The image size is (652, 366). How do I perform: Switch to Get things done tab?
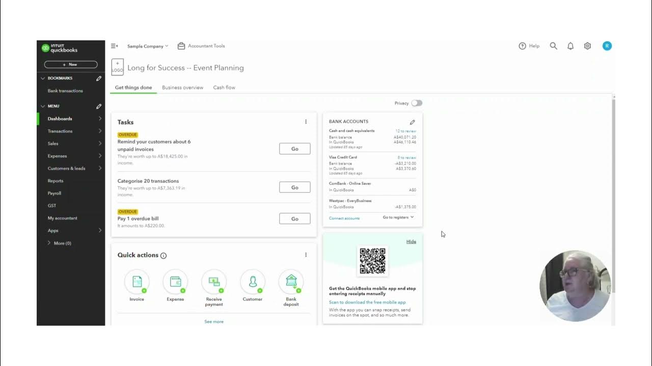tap(133, 87)
